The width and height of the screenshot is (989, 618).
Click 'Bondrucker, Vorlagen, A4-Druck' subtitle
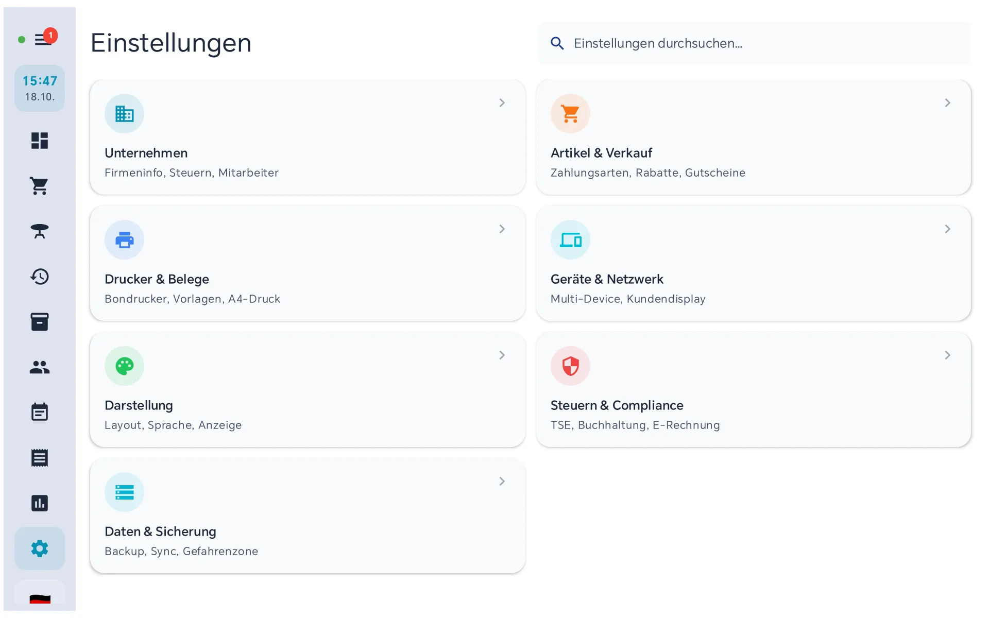click(192, 299)
